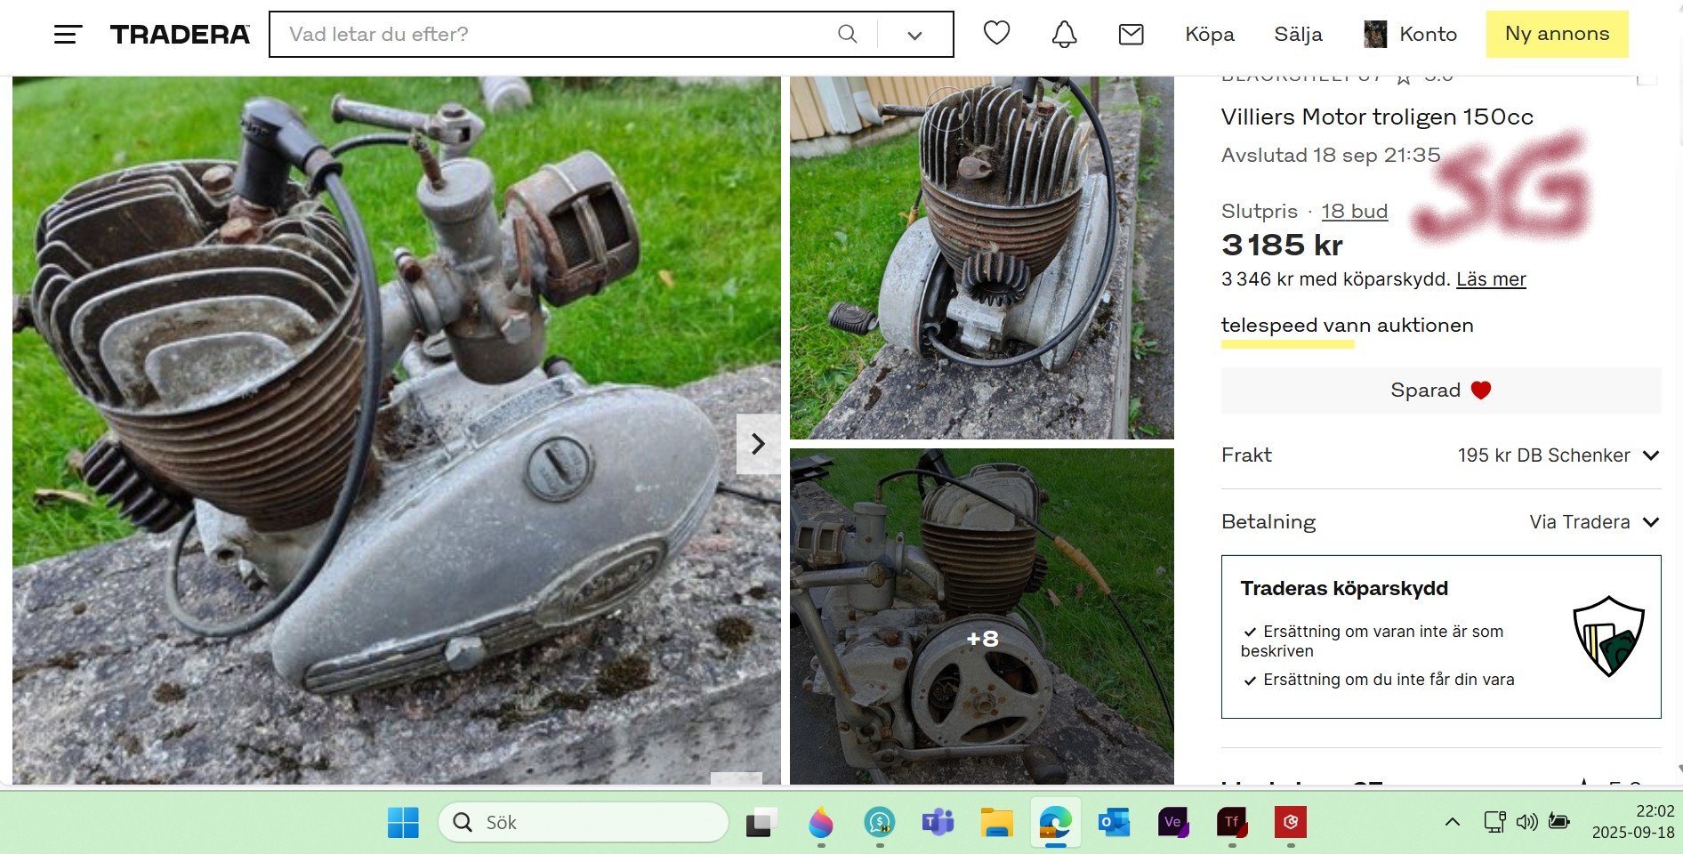Focus the 'Vad letar du efter?' search field
Viewport: 1683px width, 854px height.
click(x=552, y=34)
